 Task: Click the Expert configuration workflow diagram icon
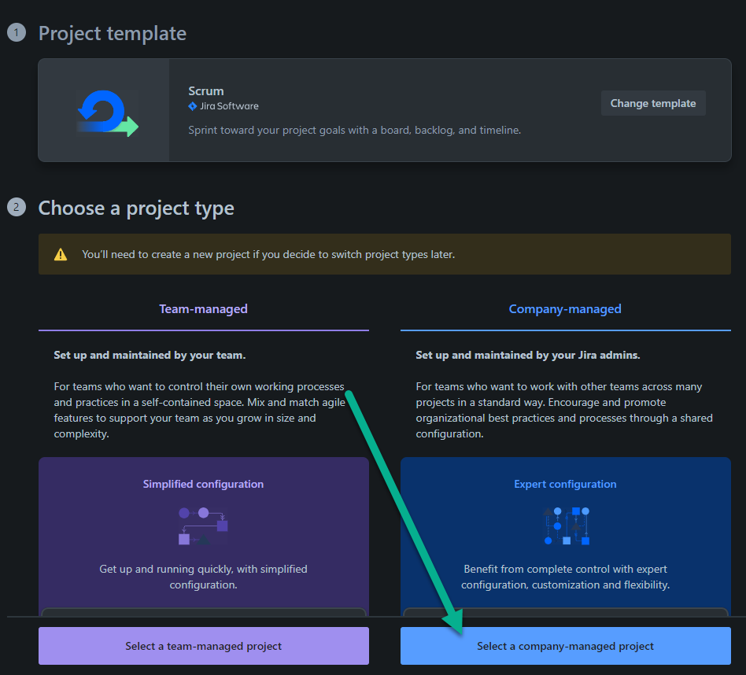[566, 526]
